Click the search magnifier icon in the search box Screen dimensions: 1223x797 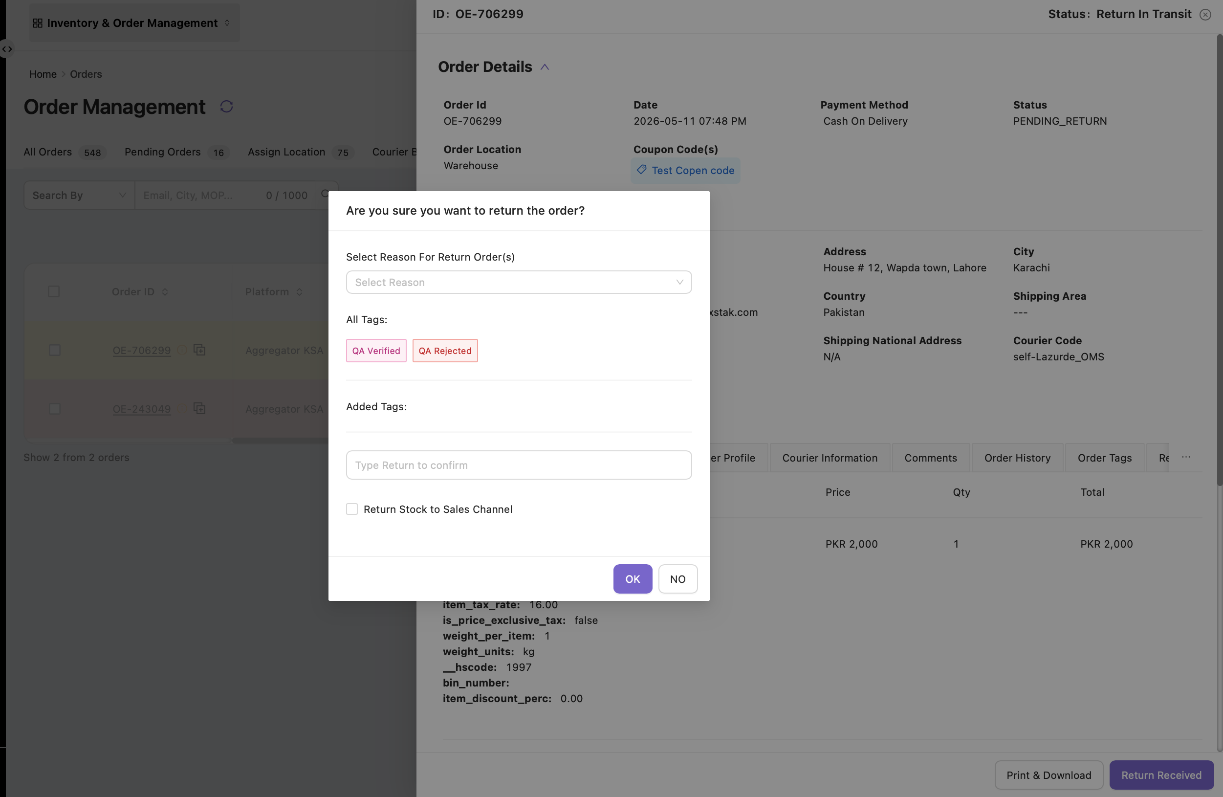(x=325, y=194)
